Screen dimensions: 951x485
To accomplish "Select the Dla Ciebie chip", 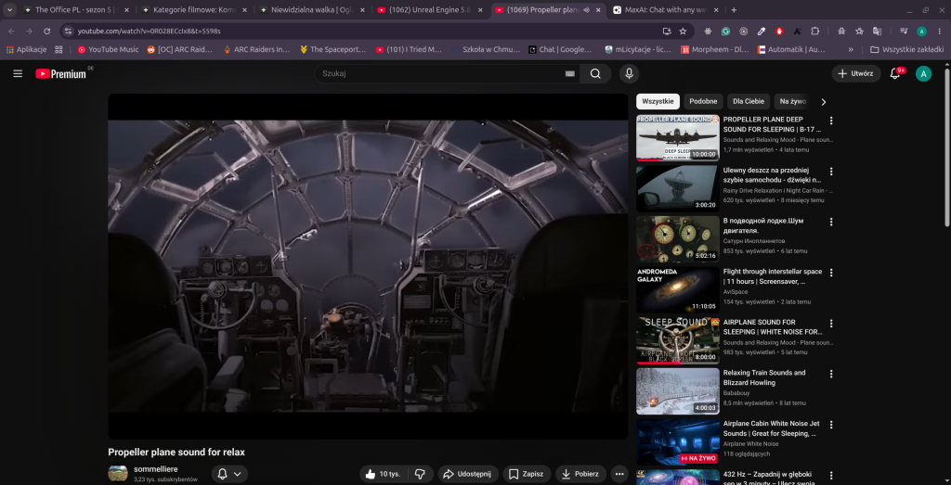I will (x=749, y=102).
